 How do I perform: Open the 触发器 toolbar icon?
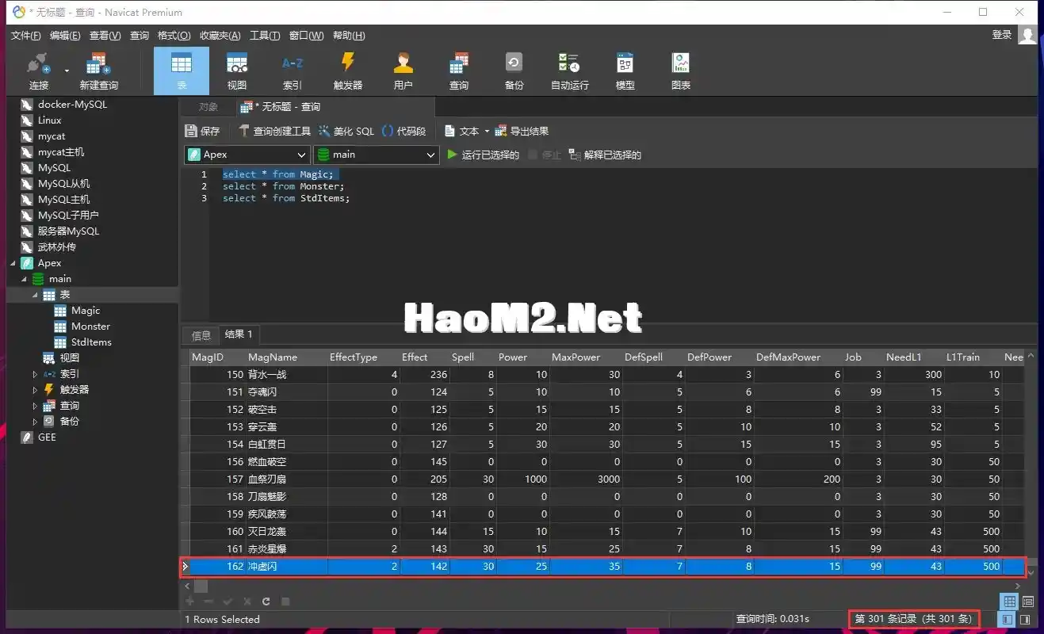pos(348,71)
